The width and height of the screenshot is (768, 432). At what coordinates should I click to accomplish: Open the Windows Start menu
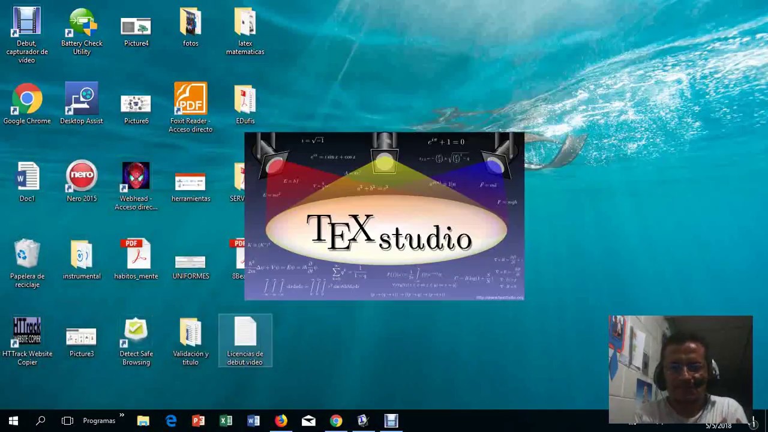pos(13,421)
